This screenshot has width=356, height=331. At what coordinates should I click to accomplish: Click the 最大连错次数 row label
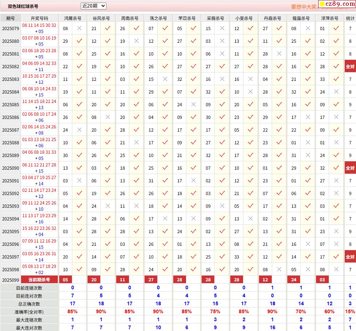coord(29,320)
